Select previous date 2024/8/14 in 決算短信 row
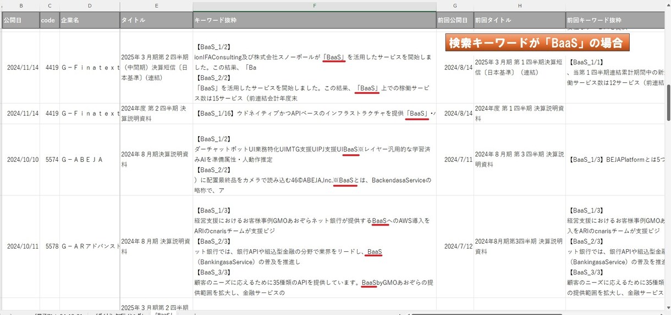Screen dimensions: 671x315 [x=455, y=67]
